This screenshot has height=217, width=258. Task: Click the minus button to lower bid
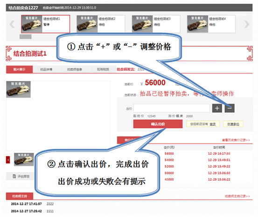[230, 108]
